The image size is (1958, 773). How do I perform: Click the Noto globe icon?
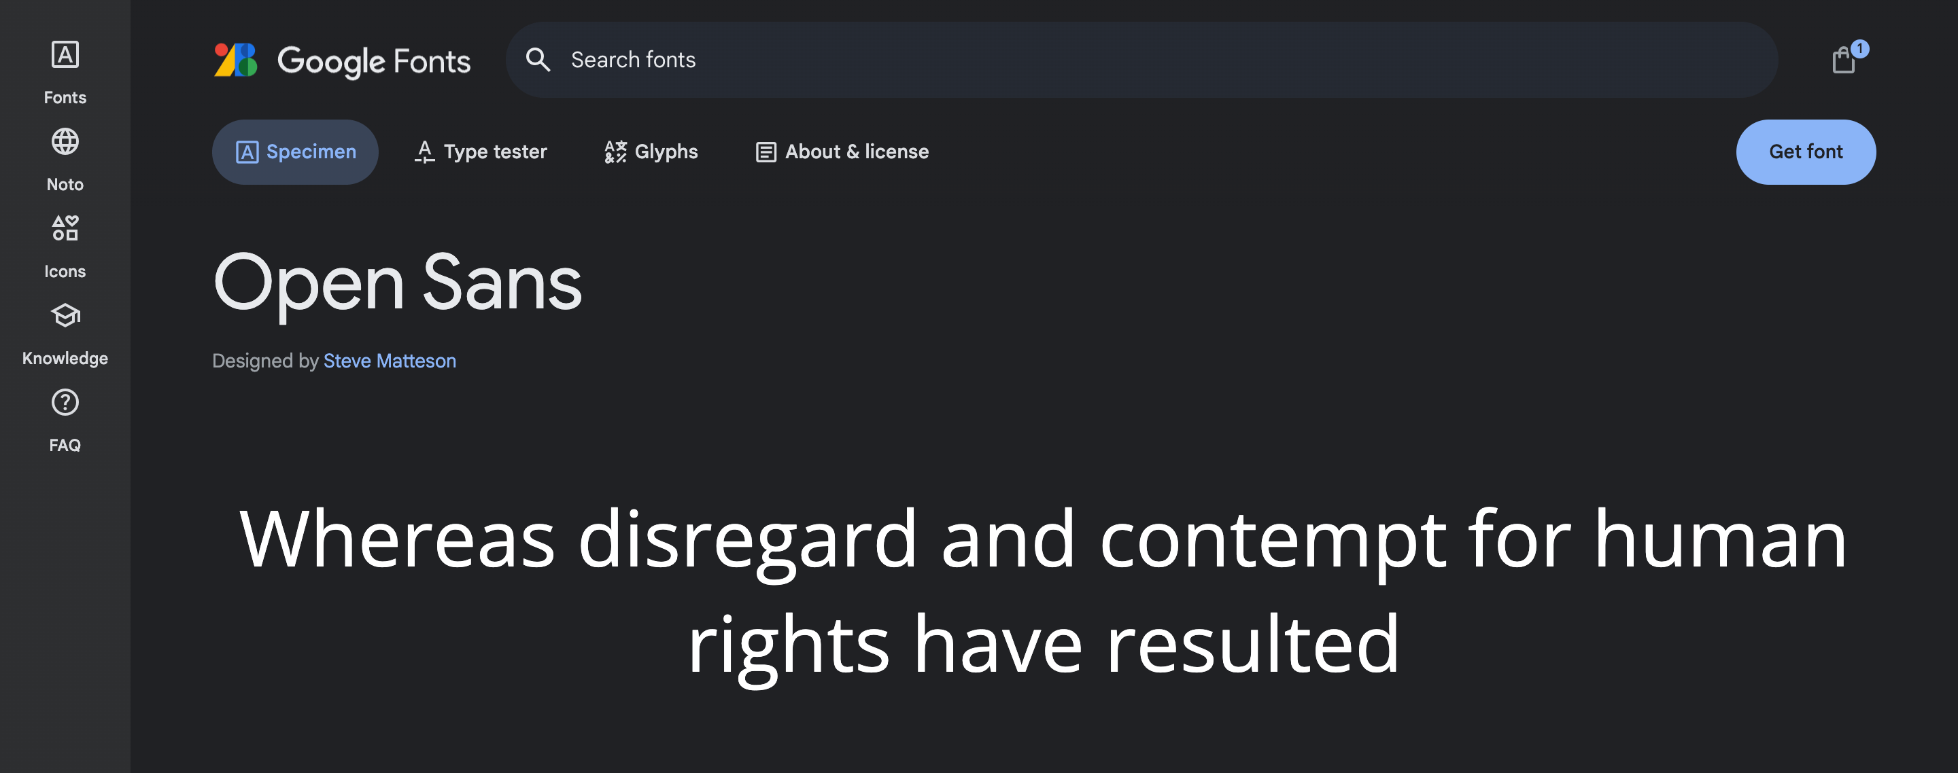(x=65, y=142)
